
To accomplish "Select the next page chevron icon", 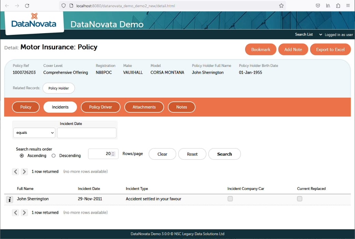I will click(x=24, y=171).
